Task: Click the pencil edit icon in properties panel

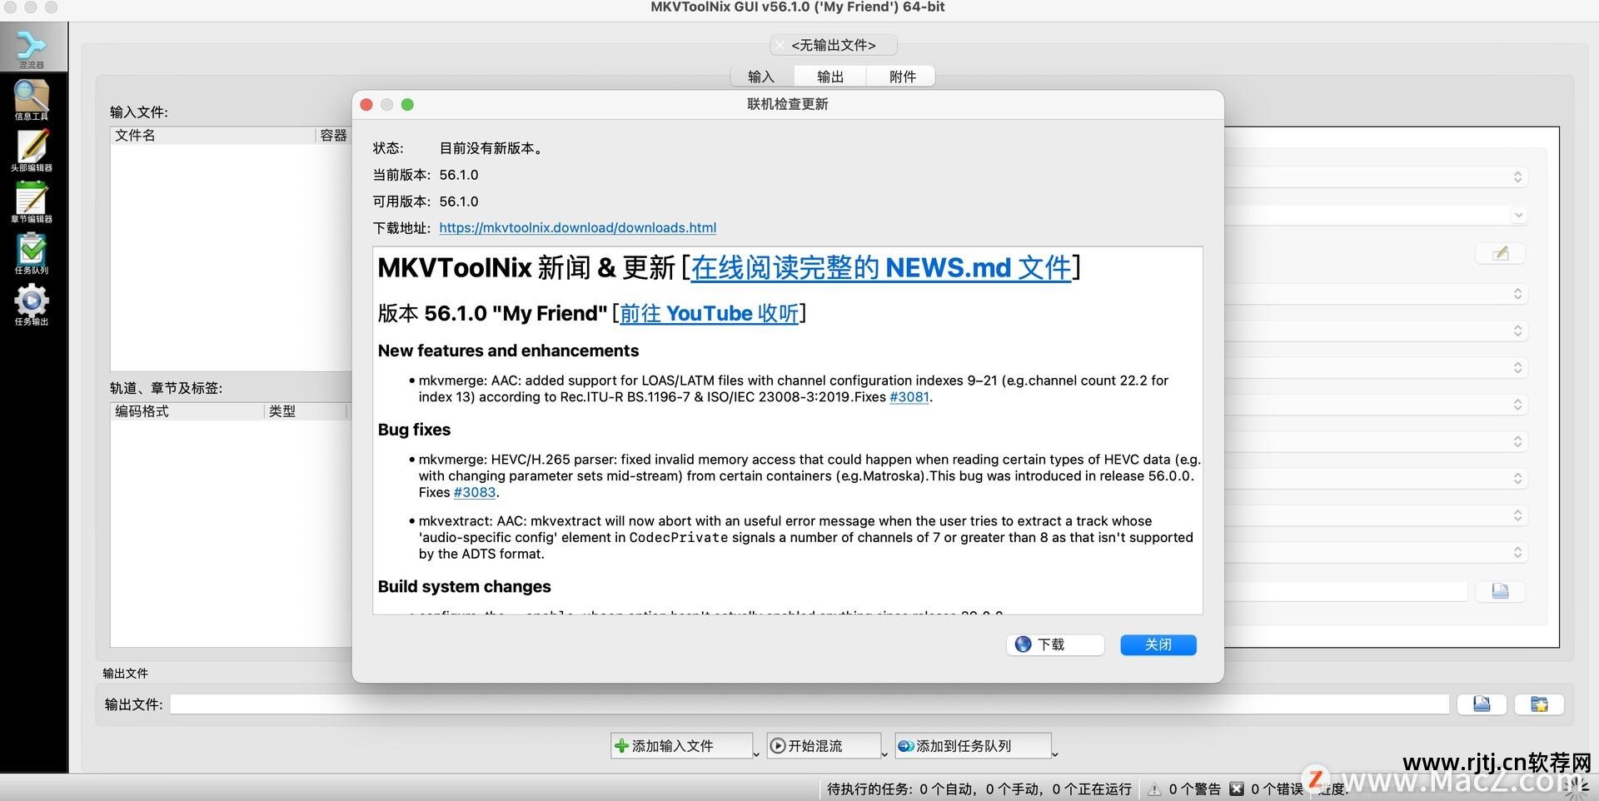Action: (x=1500, y=253)
